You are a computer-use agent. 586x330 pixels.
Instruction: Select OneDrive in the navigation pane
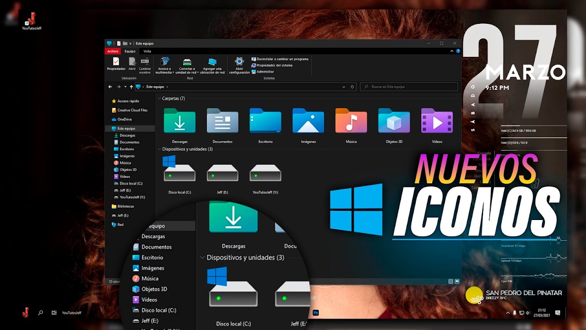122,119
